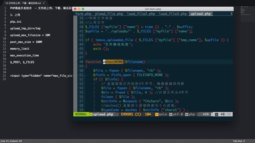This screenshot has width=255, height=143.
Task: Click $upfile variable on line 41
Action: pyautogui.click(x=92, y=31)
